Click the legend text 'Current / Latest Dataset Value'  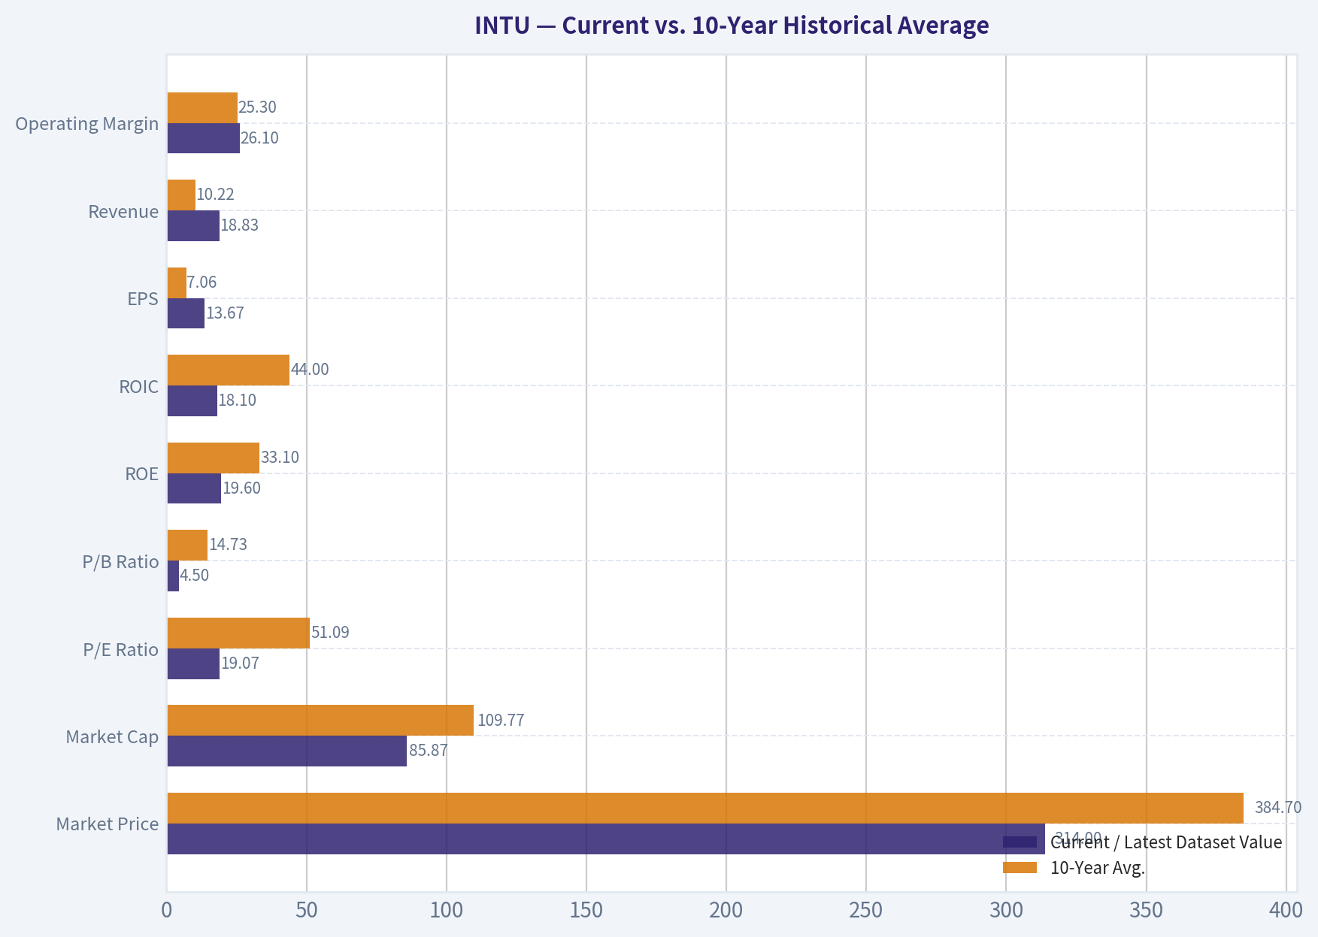[1166, 842]
